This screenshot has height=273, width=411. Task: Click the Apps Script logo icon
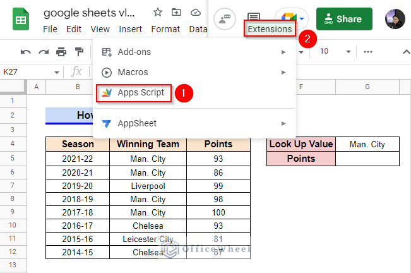coord(107,92)
